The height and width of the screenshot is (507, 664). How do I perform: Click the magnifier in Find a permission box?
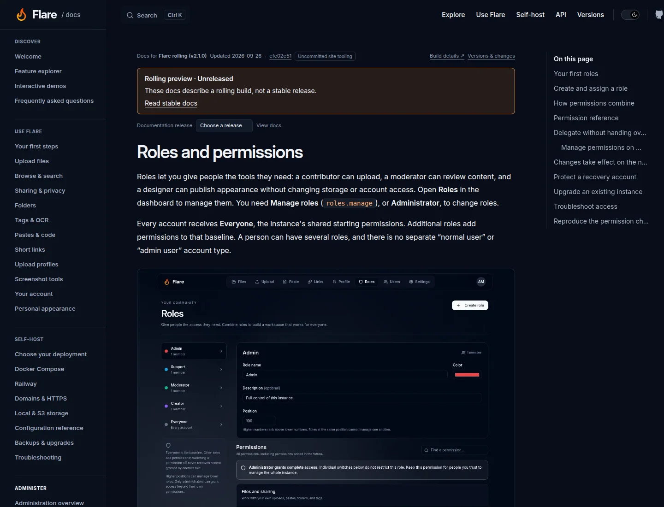427,450
